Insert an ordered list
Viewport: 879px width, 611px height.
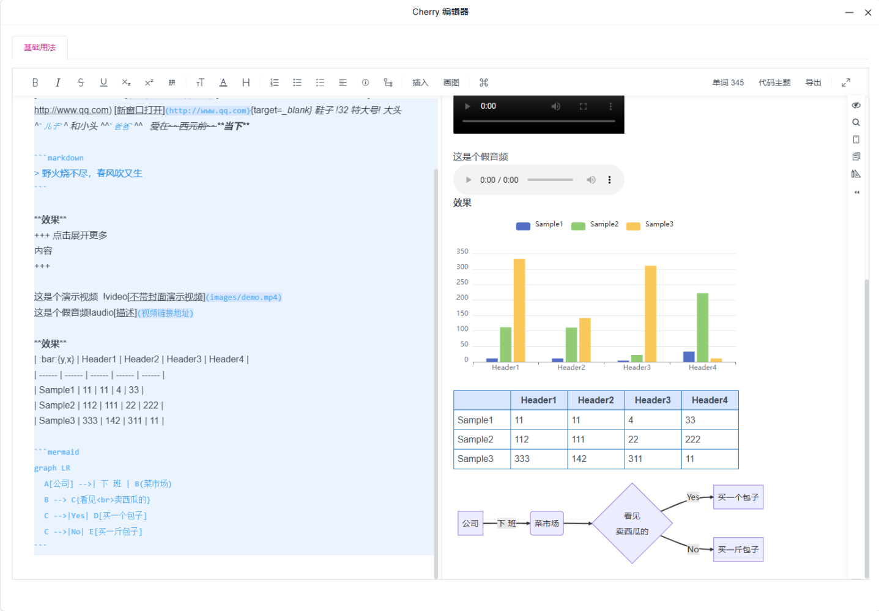pyautogui.click(x=275, y=82)
